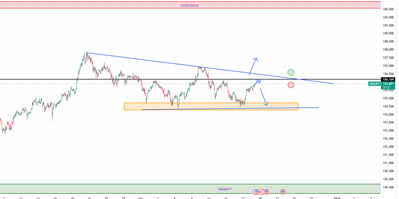The height and width of the screenshot is (199, 399).
Task: Click the red circle marker on chart
Action: 291,85
